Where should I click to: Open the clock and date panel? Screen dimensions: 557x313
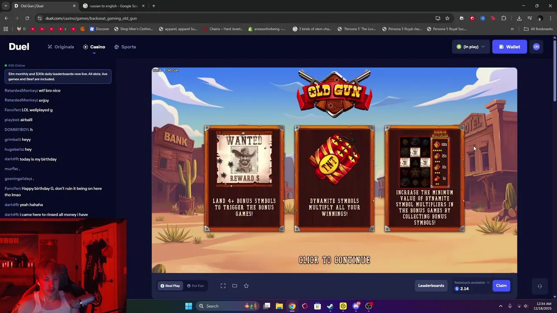point(543,306)
